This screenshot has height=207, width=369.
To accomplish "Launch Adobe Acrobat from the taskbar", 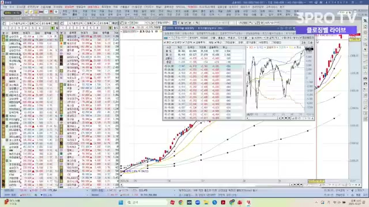I will pyautogui.click(x=223, y=202).
